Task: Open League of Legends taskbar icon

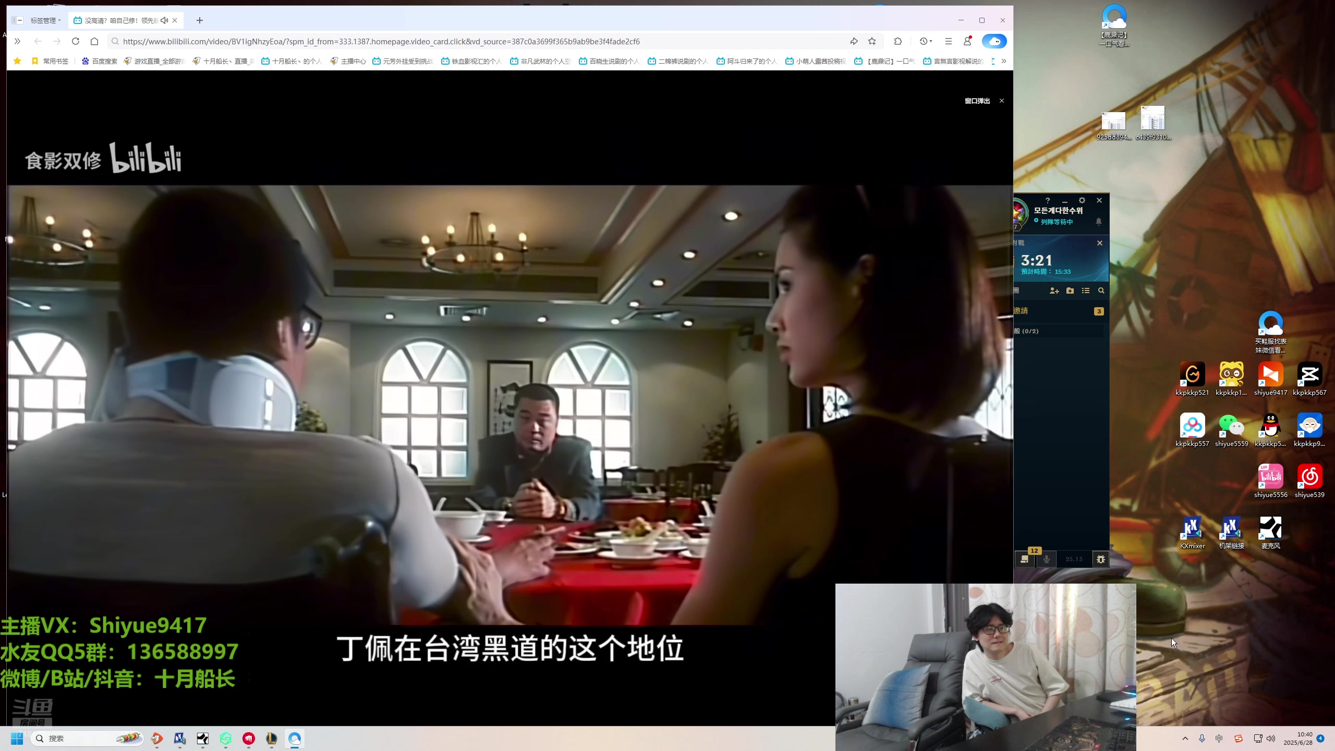Action: coord(271,738)
